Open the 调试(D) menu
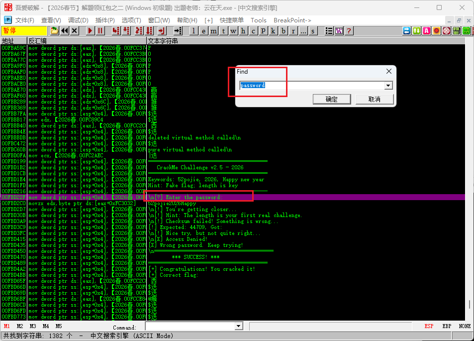Screen dimensions: 474x341 [x=78, y=20]
